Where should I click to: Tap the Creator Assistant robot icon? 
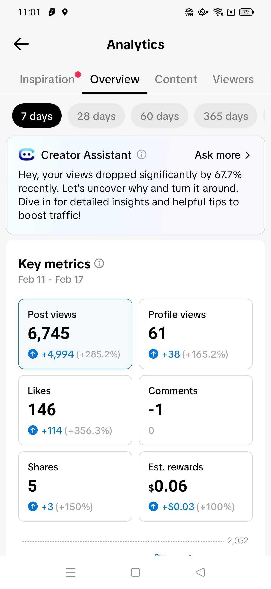point(27,154)
